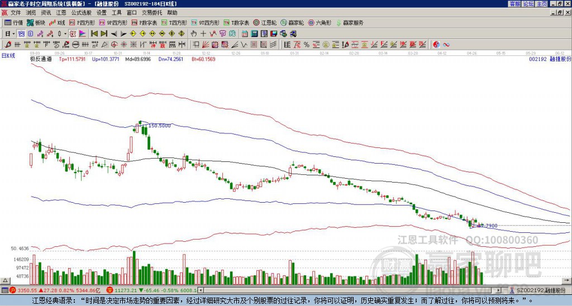Open the 9T四方形 tool
The height and width of the screenshot is (306, 572).
tap(205, 22)
